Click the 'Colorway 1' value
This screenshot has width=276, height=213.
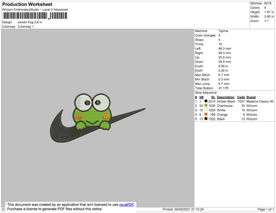[26, 27]
